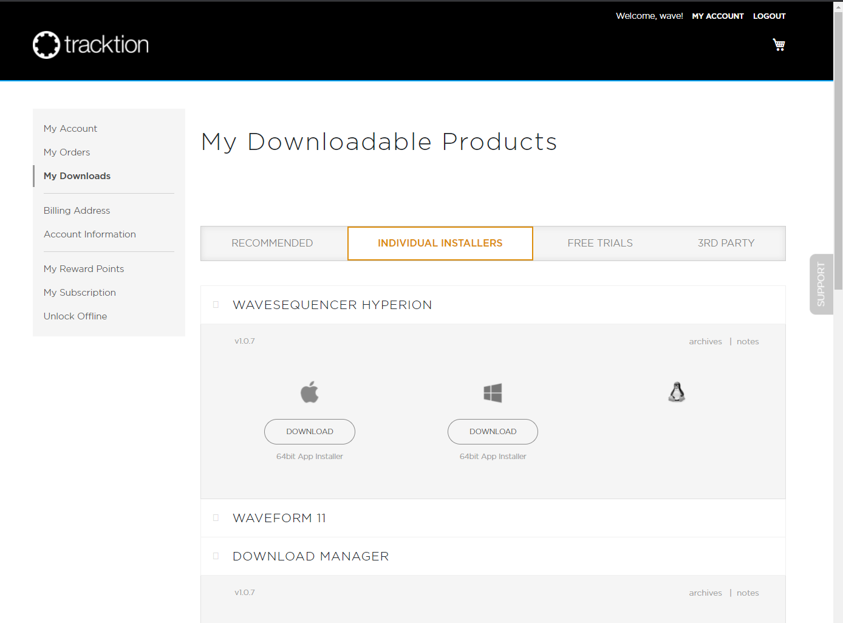Open My Subscription page
Screen dimensions: 843x623
click(80, 293)
